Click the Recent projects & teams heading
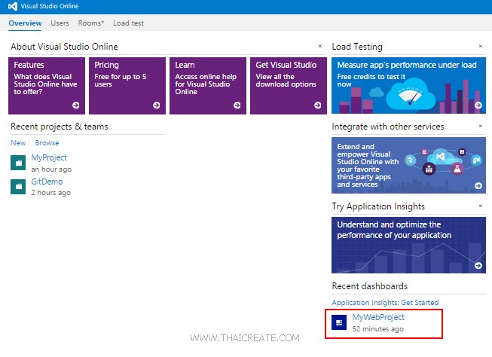 60,127
